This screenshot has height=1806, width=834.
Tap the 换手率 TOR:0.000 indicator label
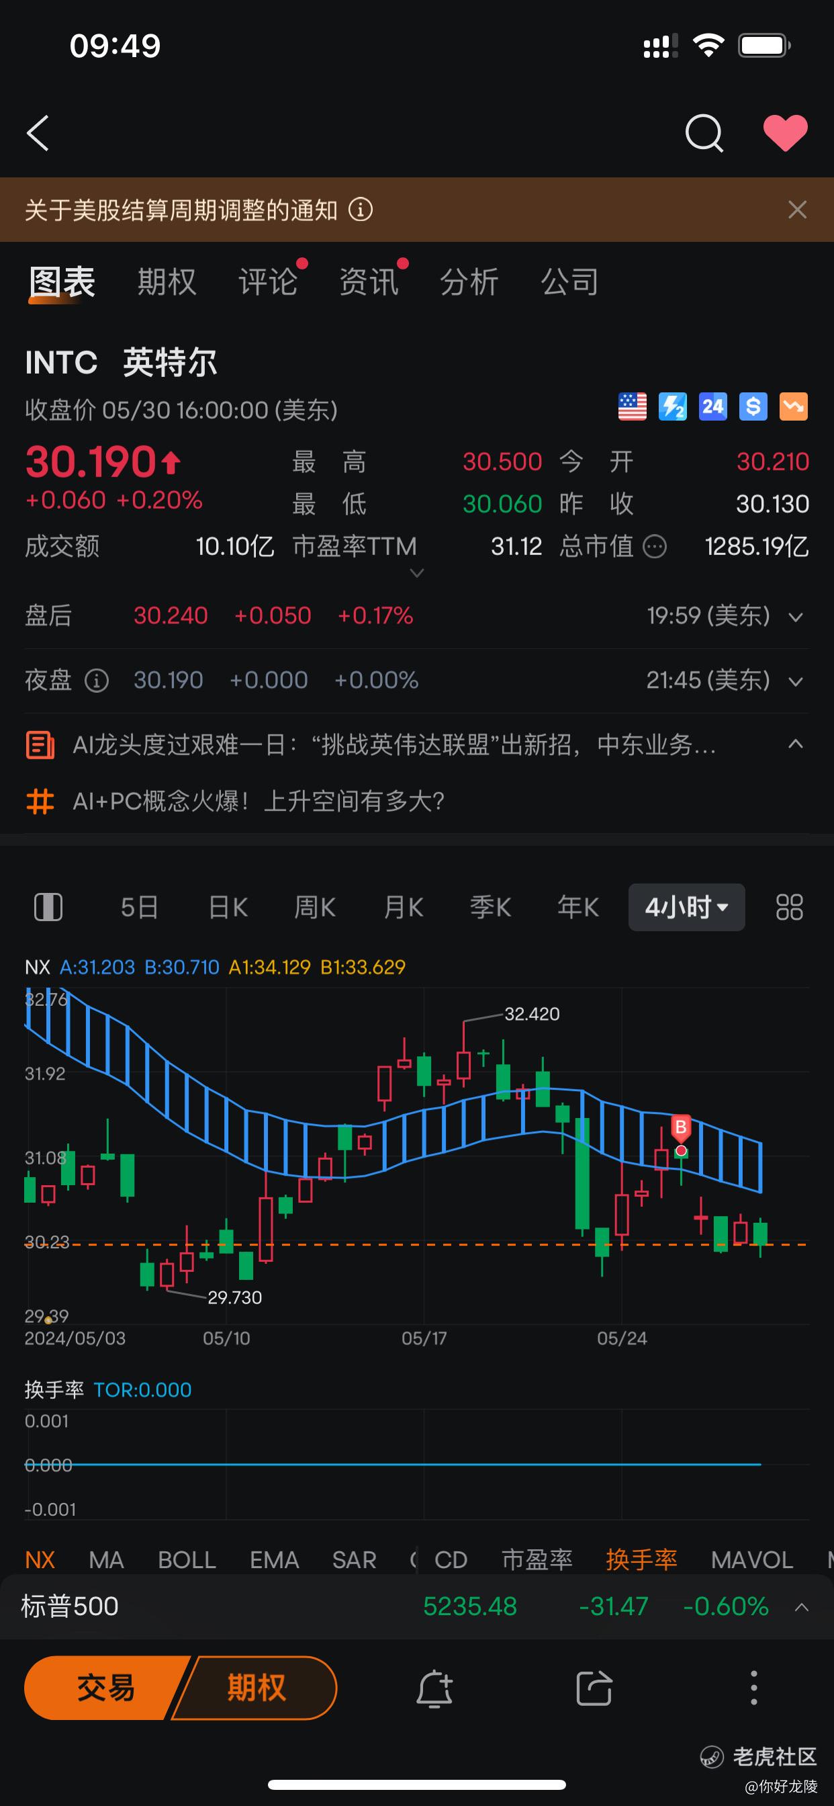[x=108, y=1389]
